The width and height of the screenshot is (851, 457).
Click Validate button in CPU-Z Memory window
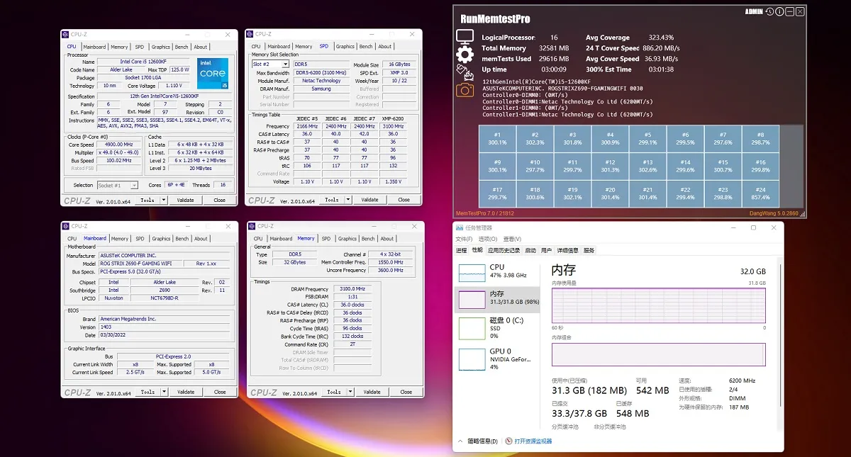pyautogui.click(x=372, y=392)
